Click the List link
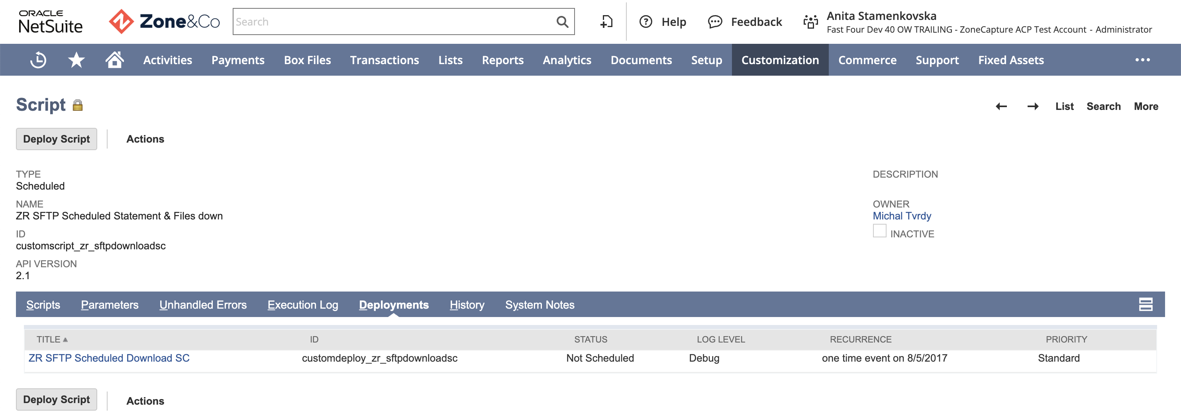 (1064, 106)
